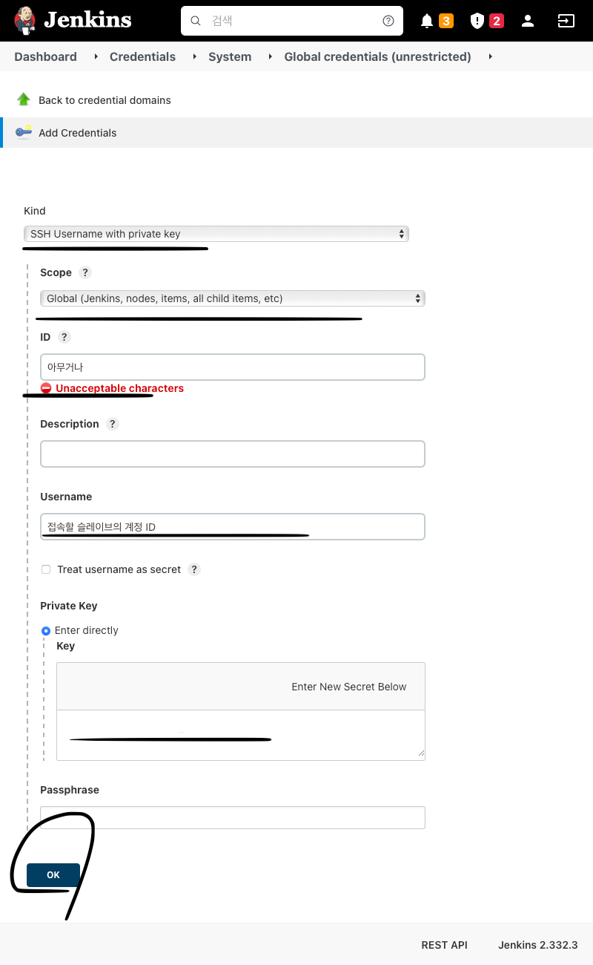The width and height of the screenshot is (593, 965).
Task: Open help for Treat username as secret
Action: point(194,569)
